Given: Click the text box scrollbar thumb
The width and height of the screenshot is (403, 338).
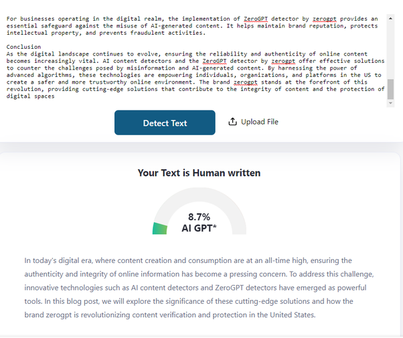Looking at the screenshot, I should pyautogui.click(x=391, y=88).
